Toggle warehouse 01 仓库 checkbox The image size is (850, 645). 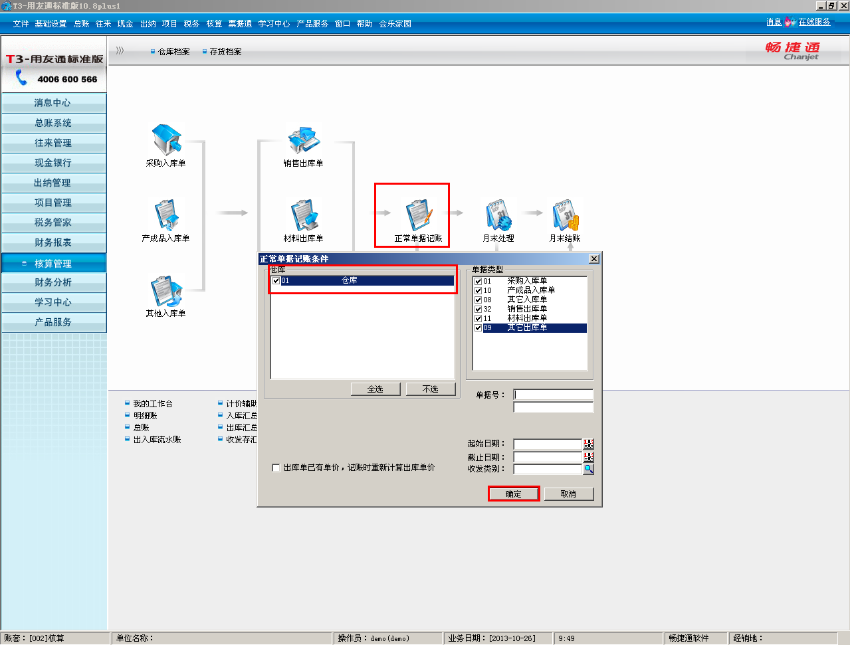tap(276, 280)
